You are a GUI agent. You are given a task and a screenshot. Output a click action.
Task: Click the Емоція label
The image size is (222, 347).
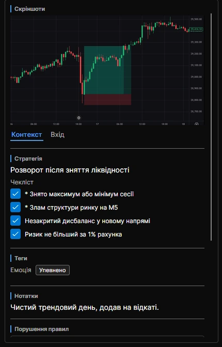click(21, 270)
